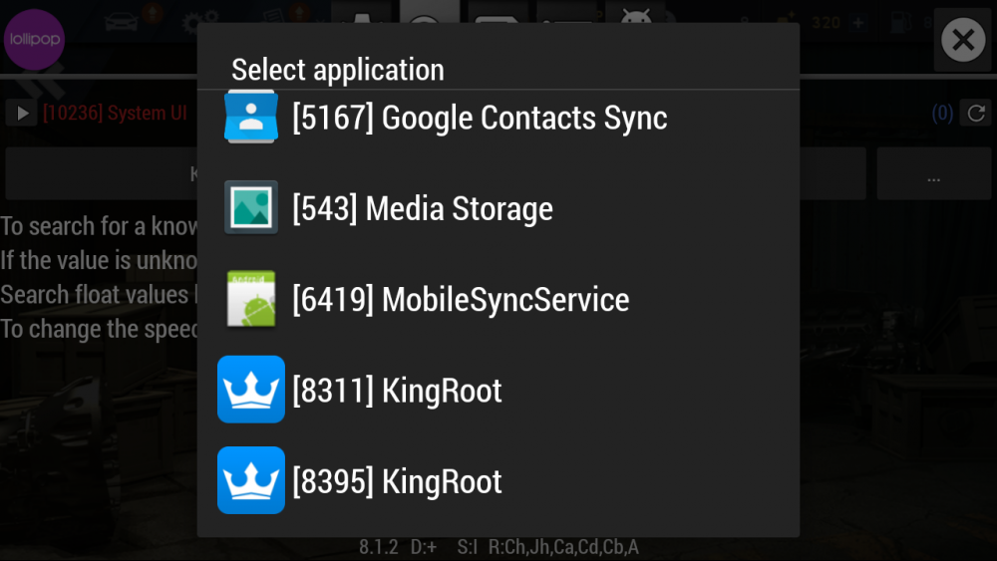Choose the [8395] KingRoot process

(x=397, y=482)
